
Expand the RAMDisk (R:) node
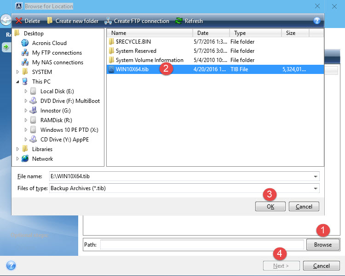click(x=26, y=120)
